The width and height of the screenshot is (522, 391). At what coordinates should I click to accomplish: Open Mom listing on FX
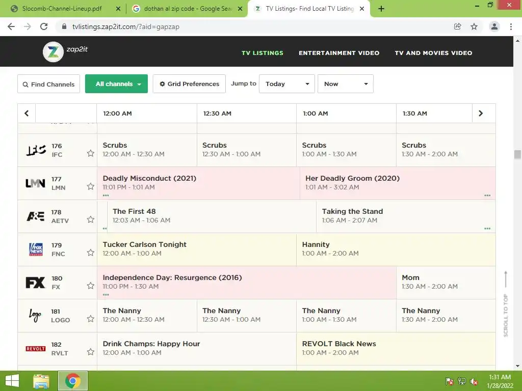tap(446, 282)
